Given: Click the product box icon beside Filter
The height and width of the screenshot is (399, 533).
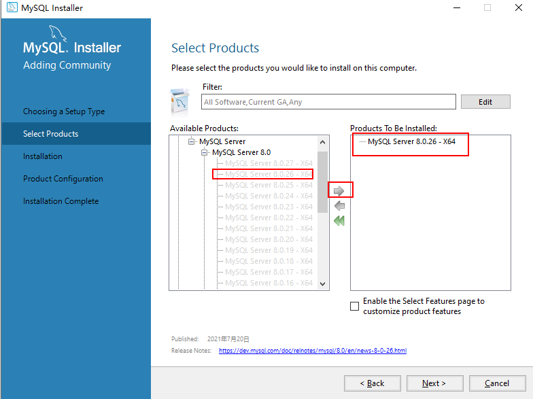Looking at the screenshot, I should click(x=179, y=102).
